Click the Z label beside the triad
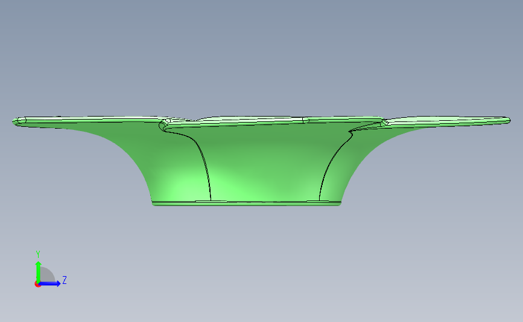The width and height of the screenshot is (523, 322). (65, 280)
